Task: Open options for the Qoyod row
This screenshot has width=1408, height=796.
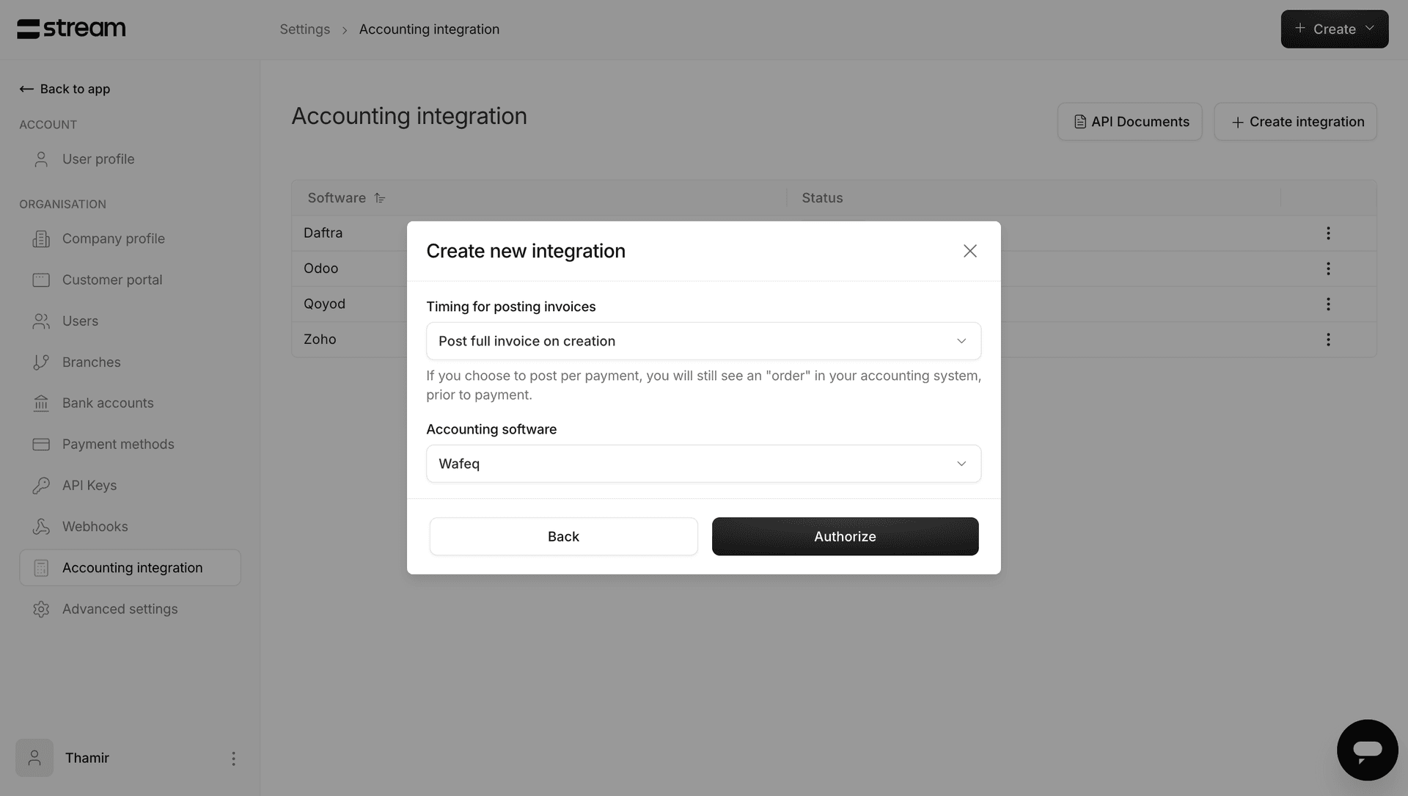Action: pos(1328,304)
